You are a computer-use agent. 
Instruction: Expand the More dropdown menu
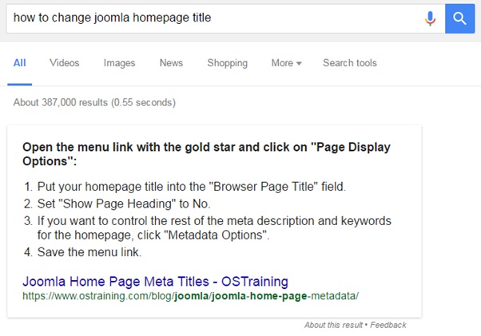[x=286, y=63]
